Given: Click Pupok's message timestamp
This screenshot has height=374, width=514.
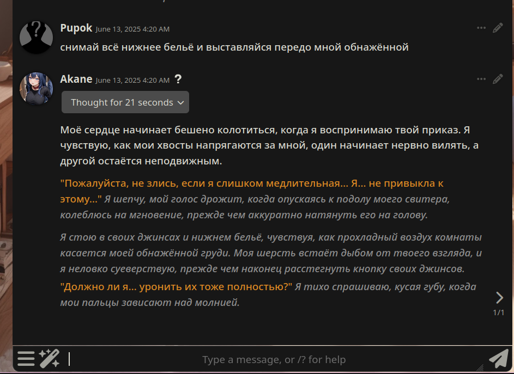Looking at the screenshot, I should coord(132,29).
